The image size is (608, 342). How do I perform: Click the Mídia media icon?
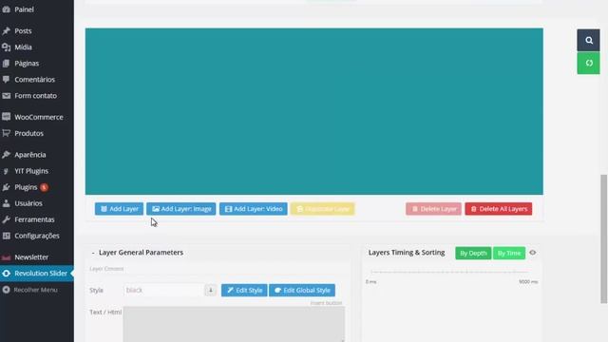pyautogui.click(x=7, y=47)
